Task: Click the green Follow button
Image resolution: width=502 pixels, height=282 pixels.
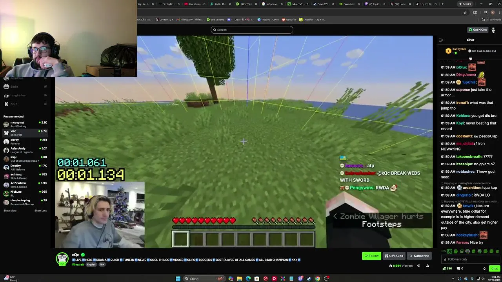Action: click(x=371, y=256)
